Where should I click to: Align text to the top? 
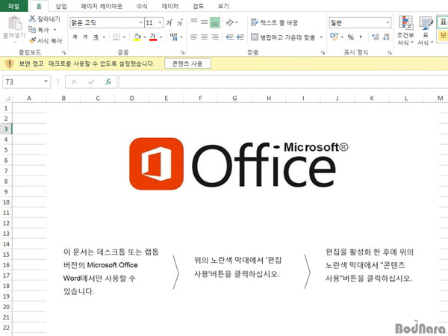[194, 22]
